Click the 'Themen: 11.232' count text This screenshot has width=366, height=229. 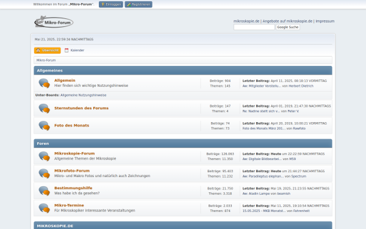pyautogui.click(x=220, y=176)
